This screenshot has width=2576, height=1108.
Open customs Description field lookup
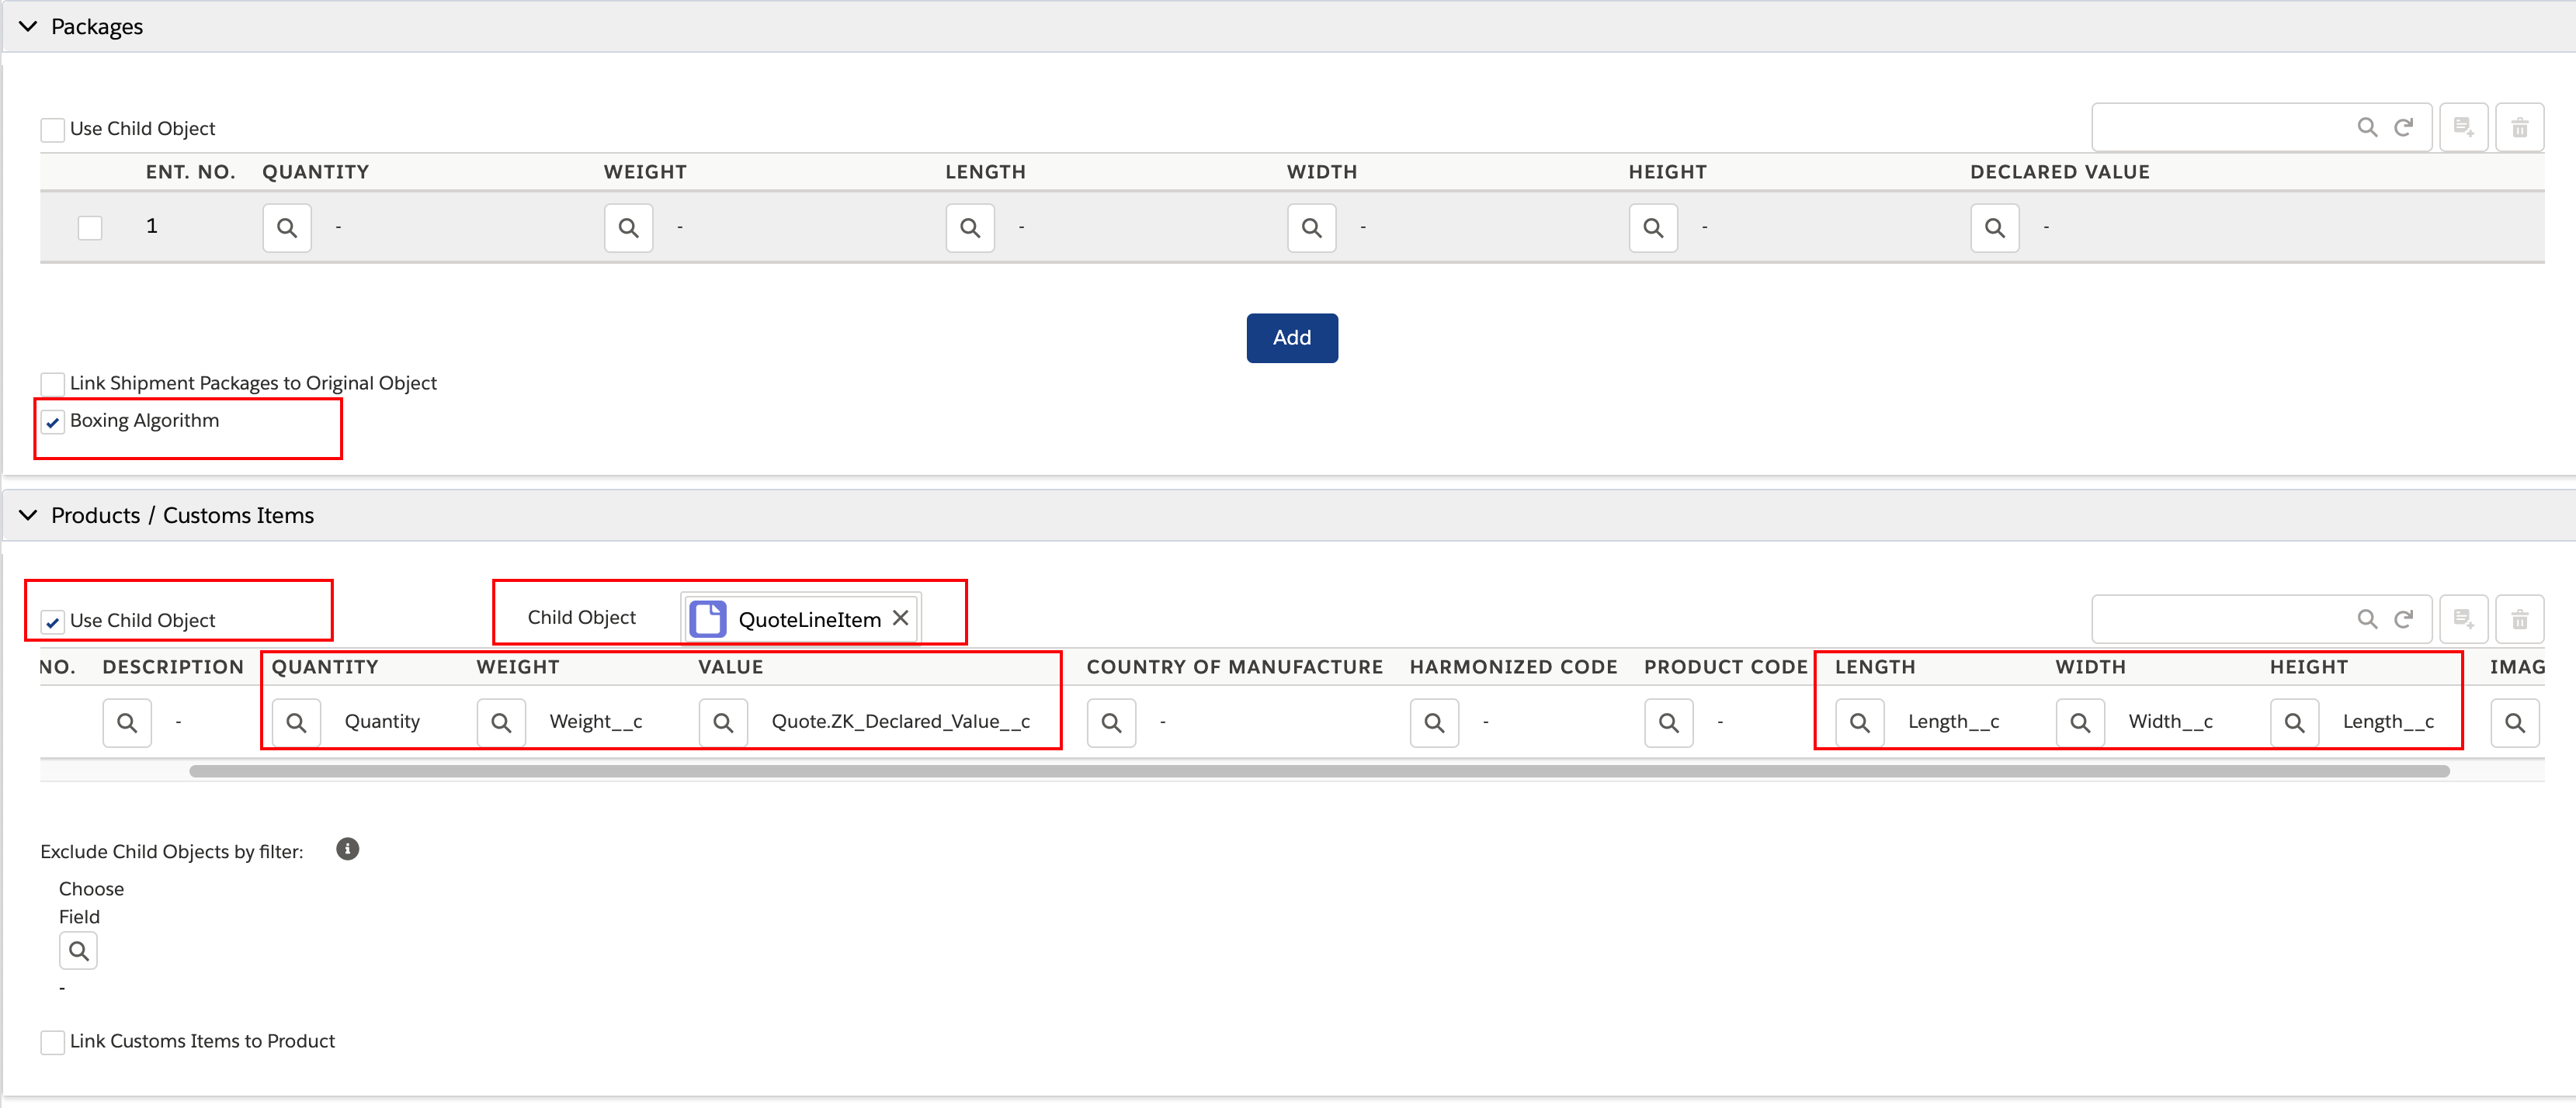click(127, 722)
